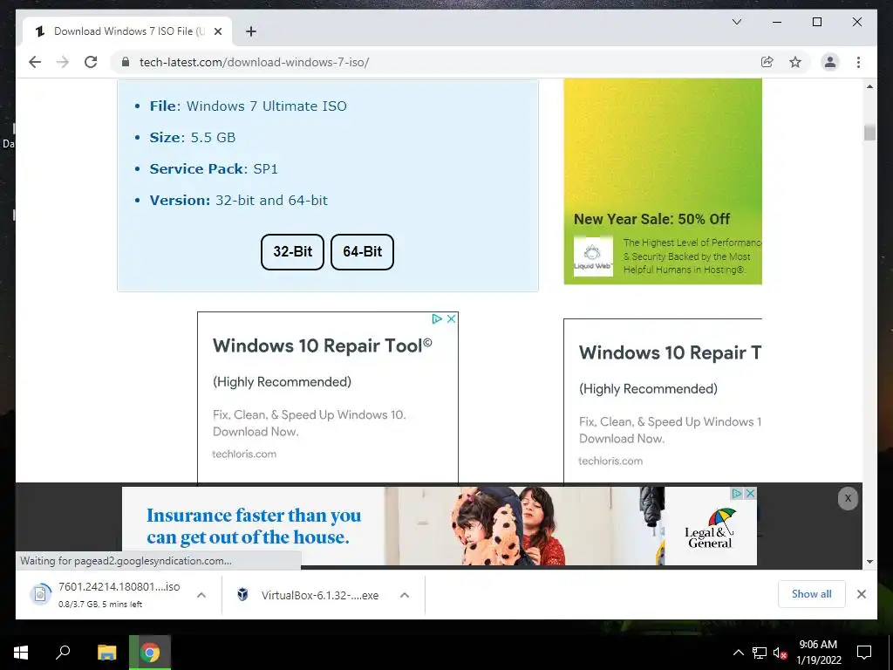Select the '32-bit and 64-bit' version text
Viewport: 893px width, 670px height.
coord(272,200)
